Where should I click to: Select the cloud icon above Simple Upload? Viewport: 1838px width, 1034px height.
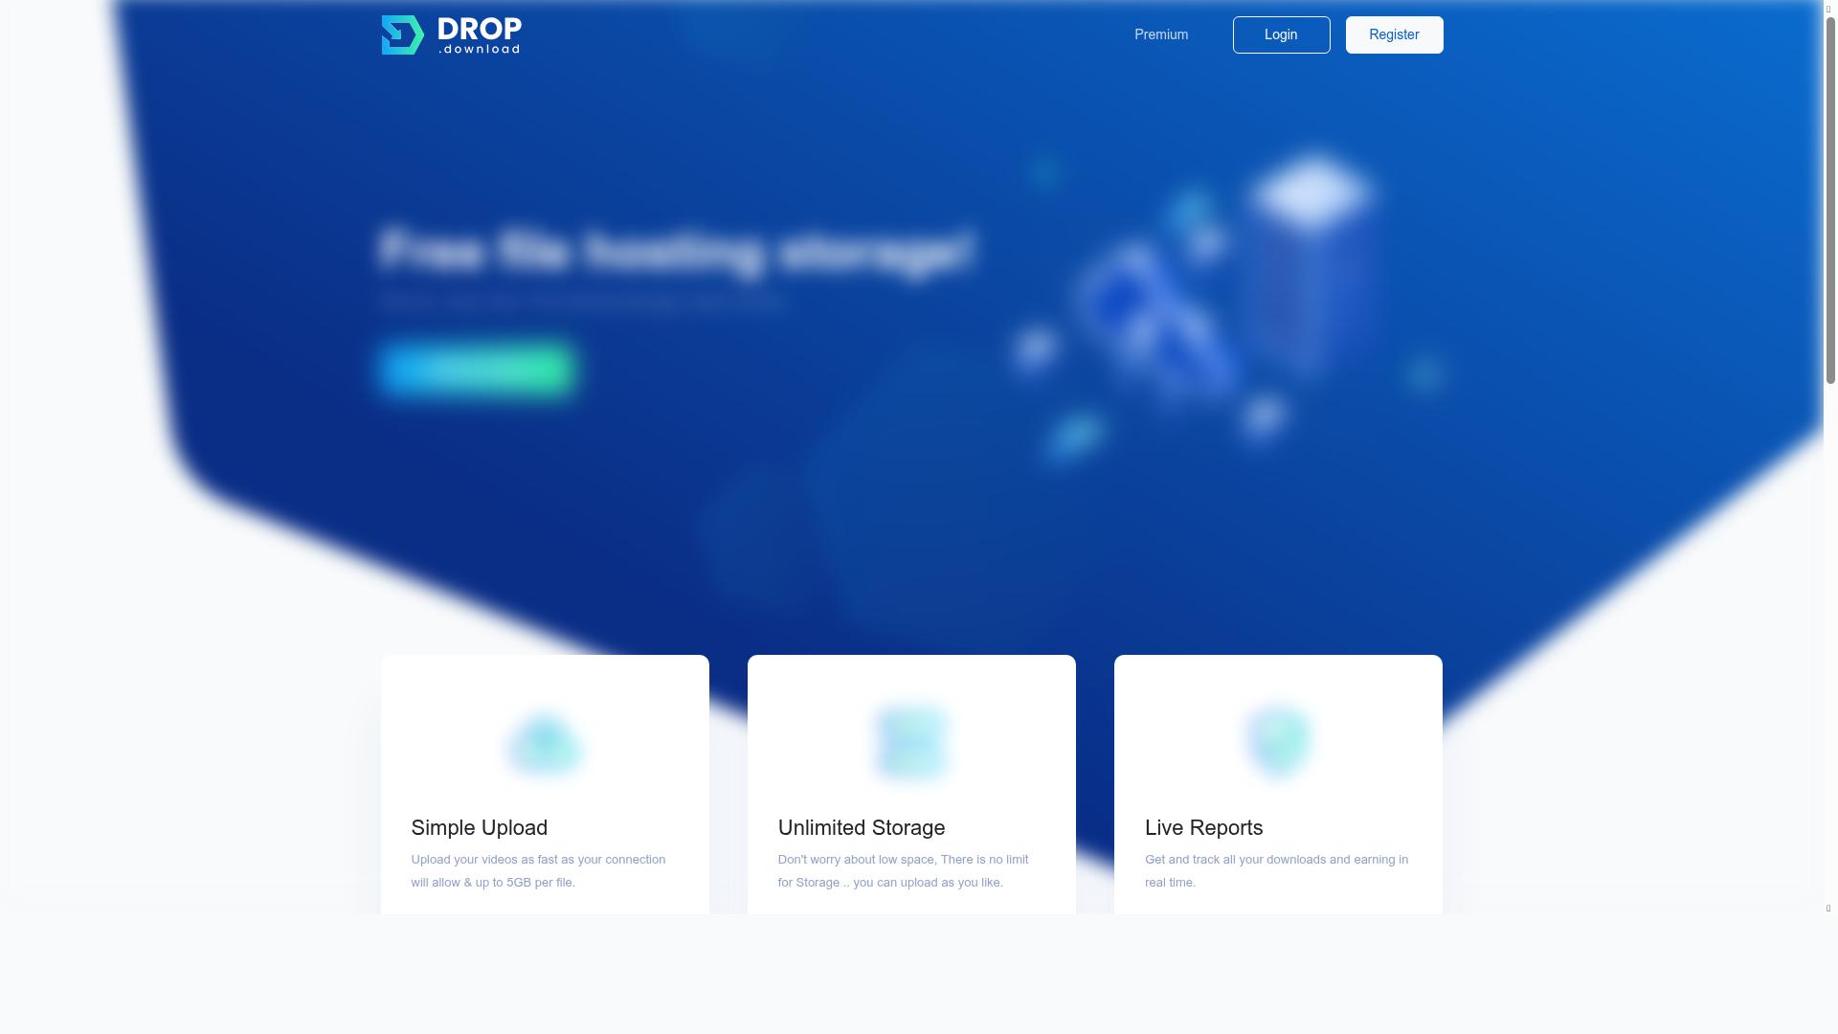click(544, 745)
